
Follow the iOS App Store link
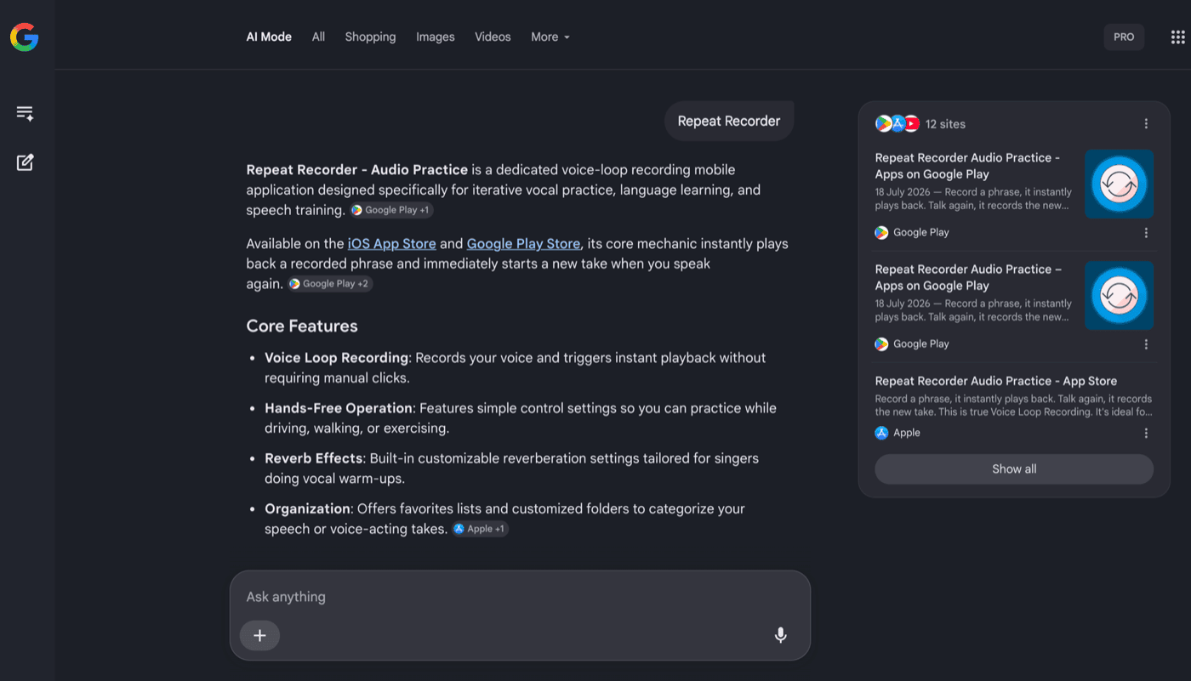[391, 244]
